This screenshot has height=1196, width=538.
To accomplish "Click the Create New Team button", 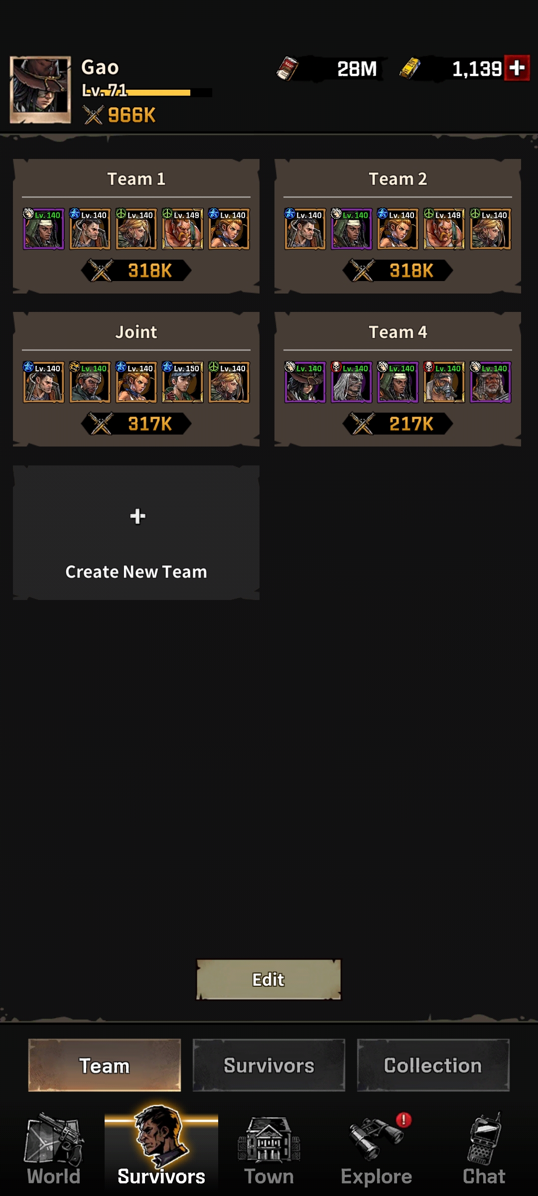I will click(136, 533).
